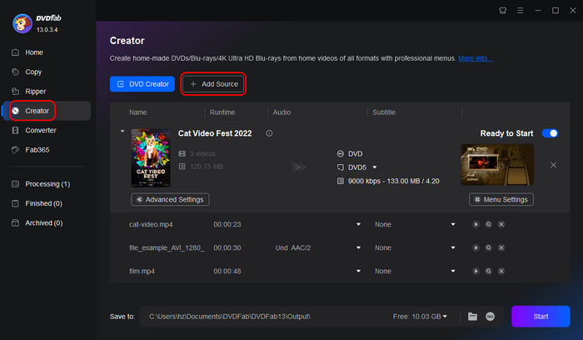This screenshot has height=340, width=583.
Task: Remove file_example_AVI_1280 from the list
Action: tap(501, 247)
